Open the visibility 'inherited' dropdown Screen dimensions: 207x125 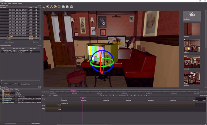28,95
